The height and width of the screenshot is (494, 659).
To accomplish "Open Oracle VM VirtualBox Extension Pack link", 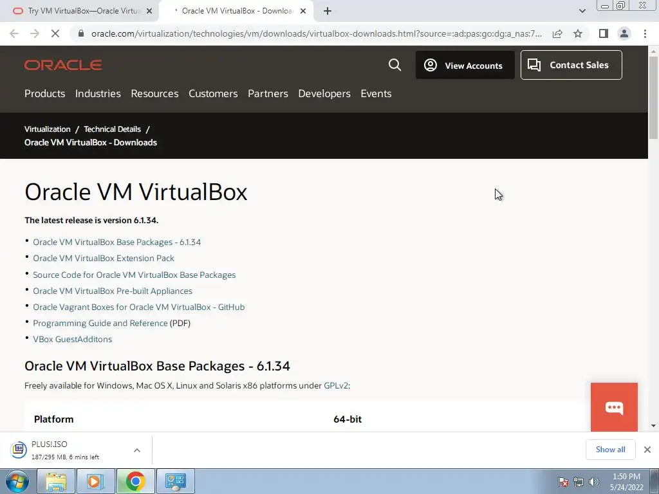I will point(104,258).
